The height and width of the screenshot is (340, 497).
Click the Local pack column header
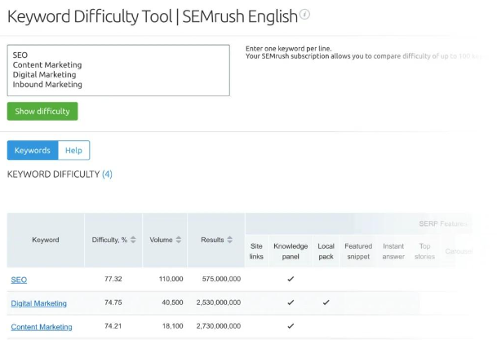[x=326, y=251]
